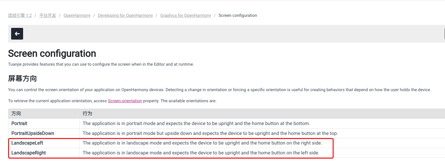The height and width of the screenshot is (161, 445).
Task: Go to the 平台开发 breadcrumb
Action: [48, 15]
